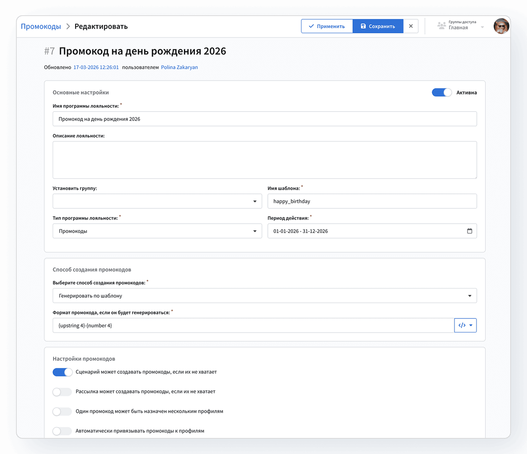Enable 'Автоматически привязывать промокоды к профилям'

[62, 431]
